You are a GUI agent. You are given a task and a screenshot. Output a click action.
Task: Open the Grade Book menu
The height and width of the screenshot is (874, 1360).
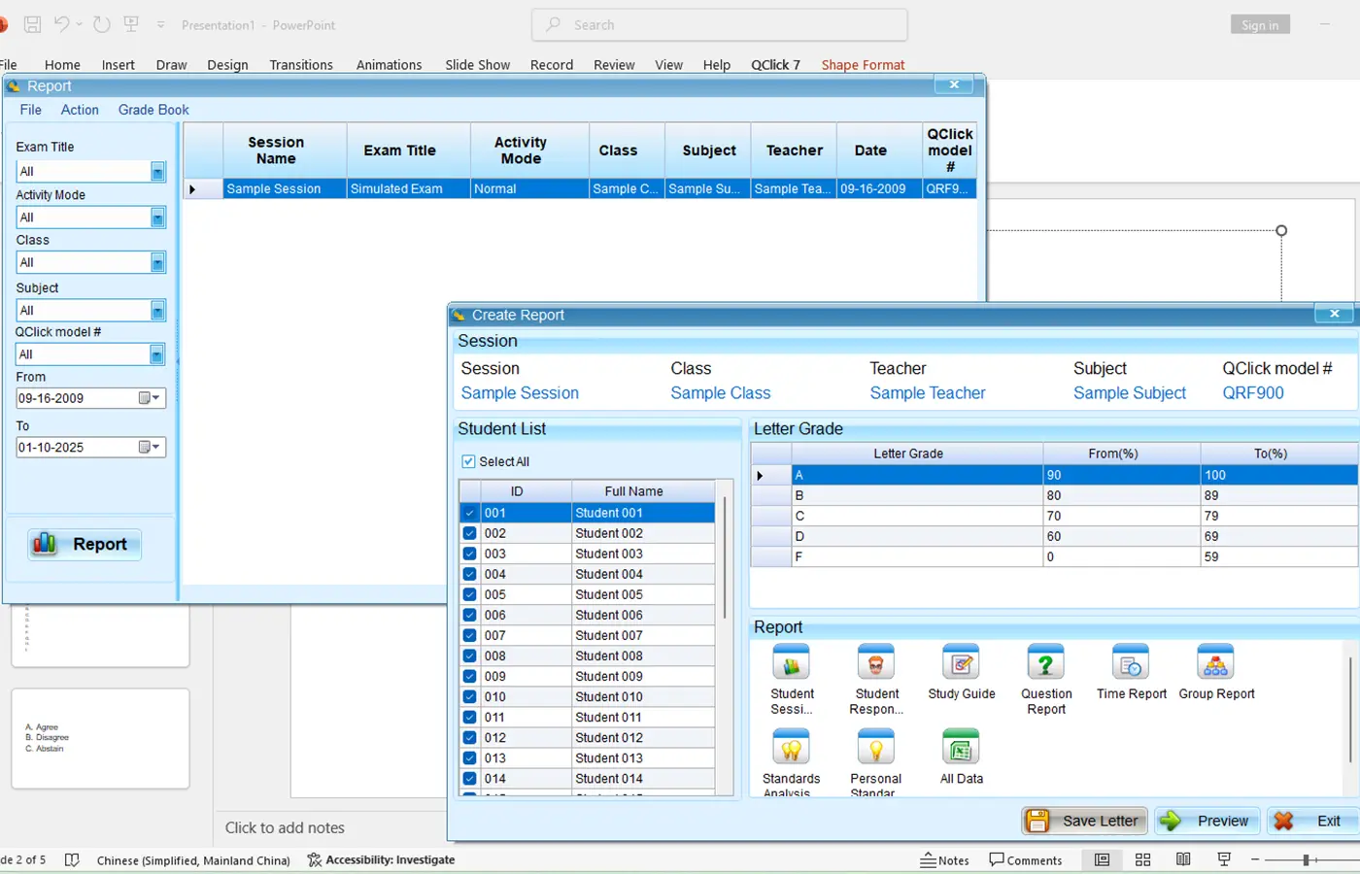point(153,110)
